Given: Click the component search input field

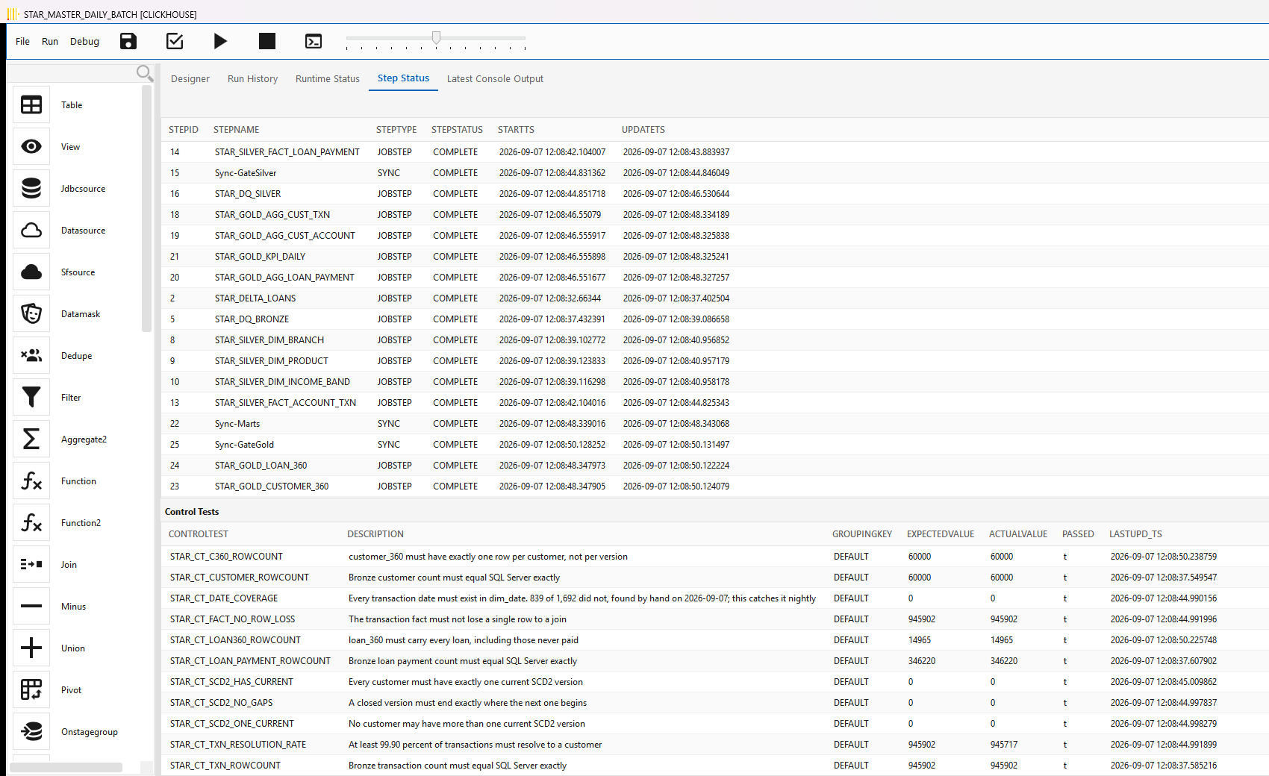Looking at the screenshot, I should (72, 72).
